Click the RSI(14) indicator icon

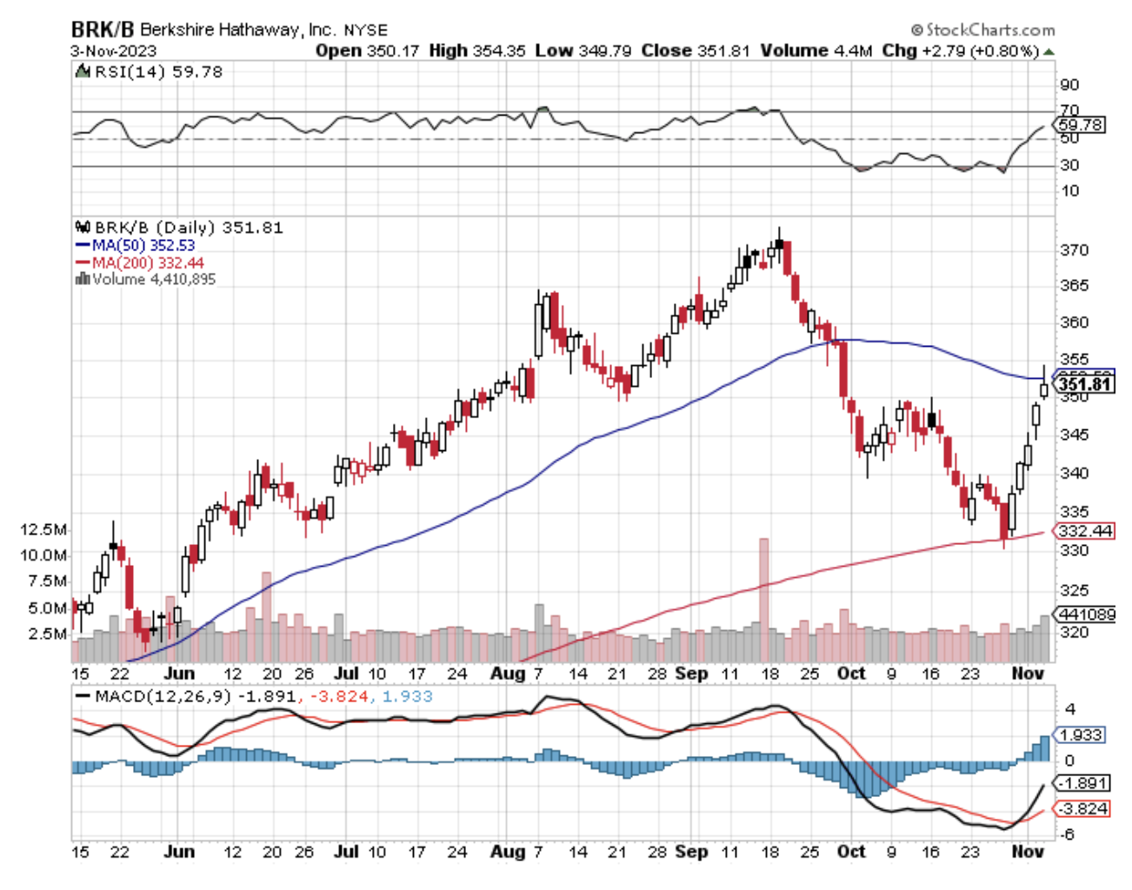83,72
